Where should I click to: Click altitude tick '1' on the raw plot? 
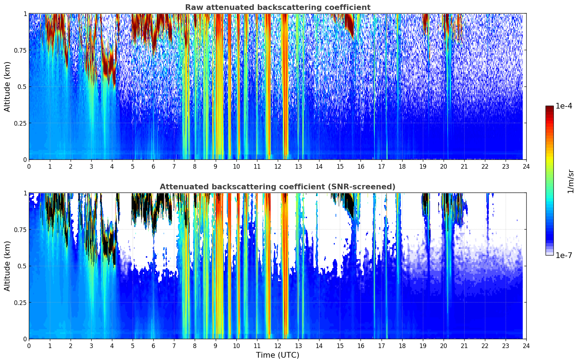(25, 14)
